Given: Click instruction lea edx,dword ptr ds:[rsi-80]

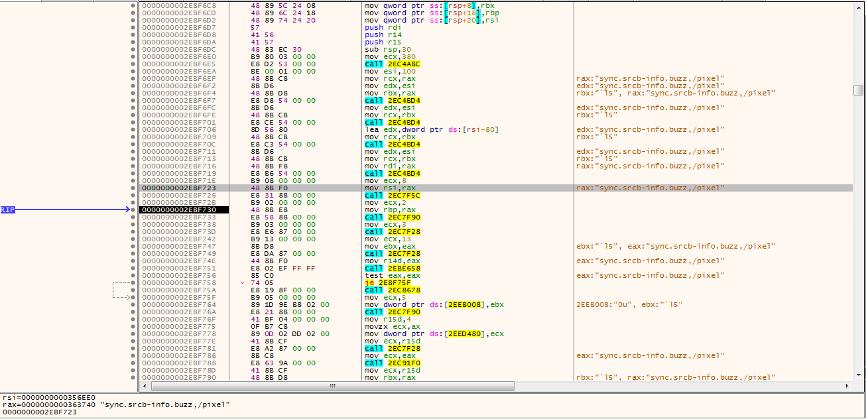Looking at the screenshot, I should tap(431, 129).
